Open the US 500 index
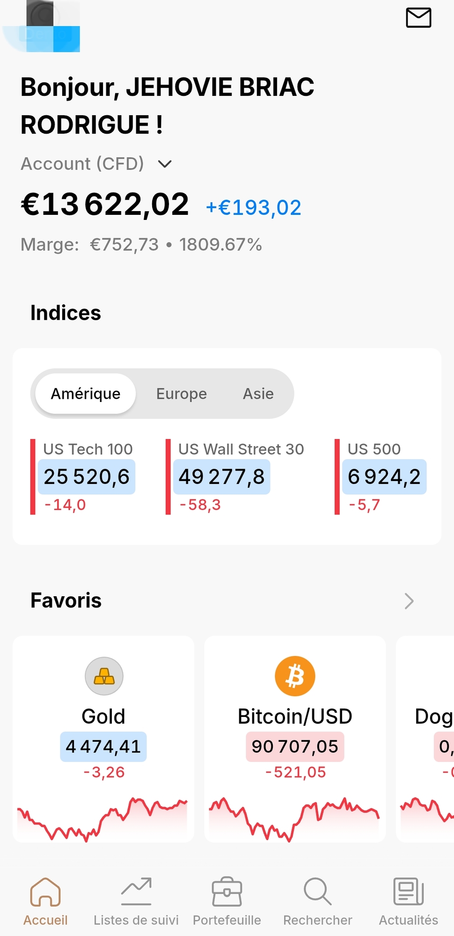This screenshot has width=454, height=936. tap(384, 476)
